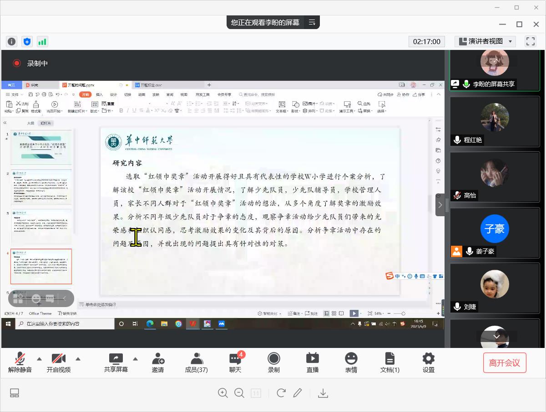Click the 邀请 invite button
Screen dimensions: 546x412
pos(158,362)
